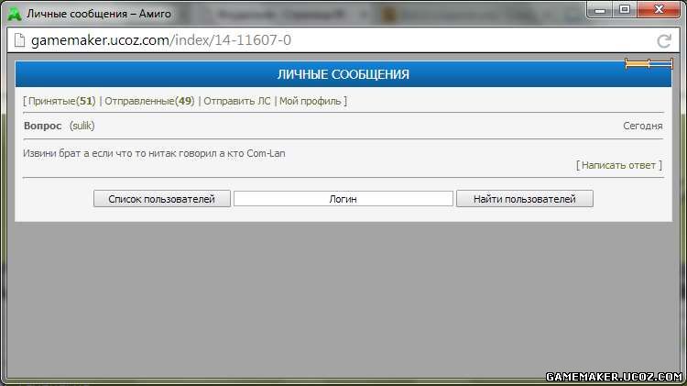Click the Написать ответ reply link
Screen dimensions: 687x386
click(x=619, y=165)
